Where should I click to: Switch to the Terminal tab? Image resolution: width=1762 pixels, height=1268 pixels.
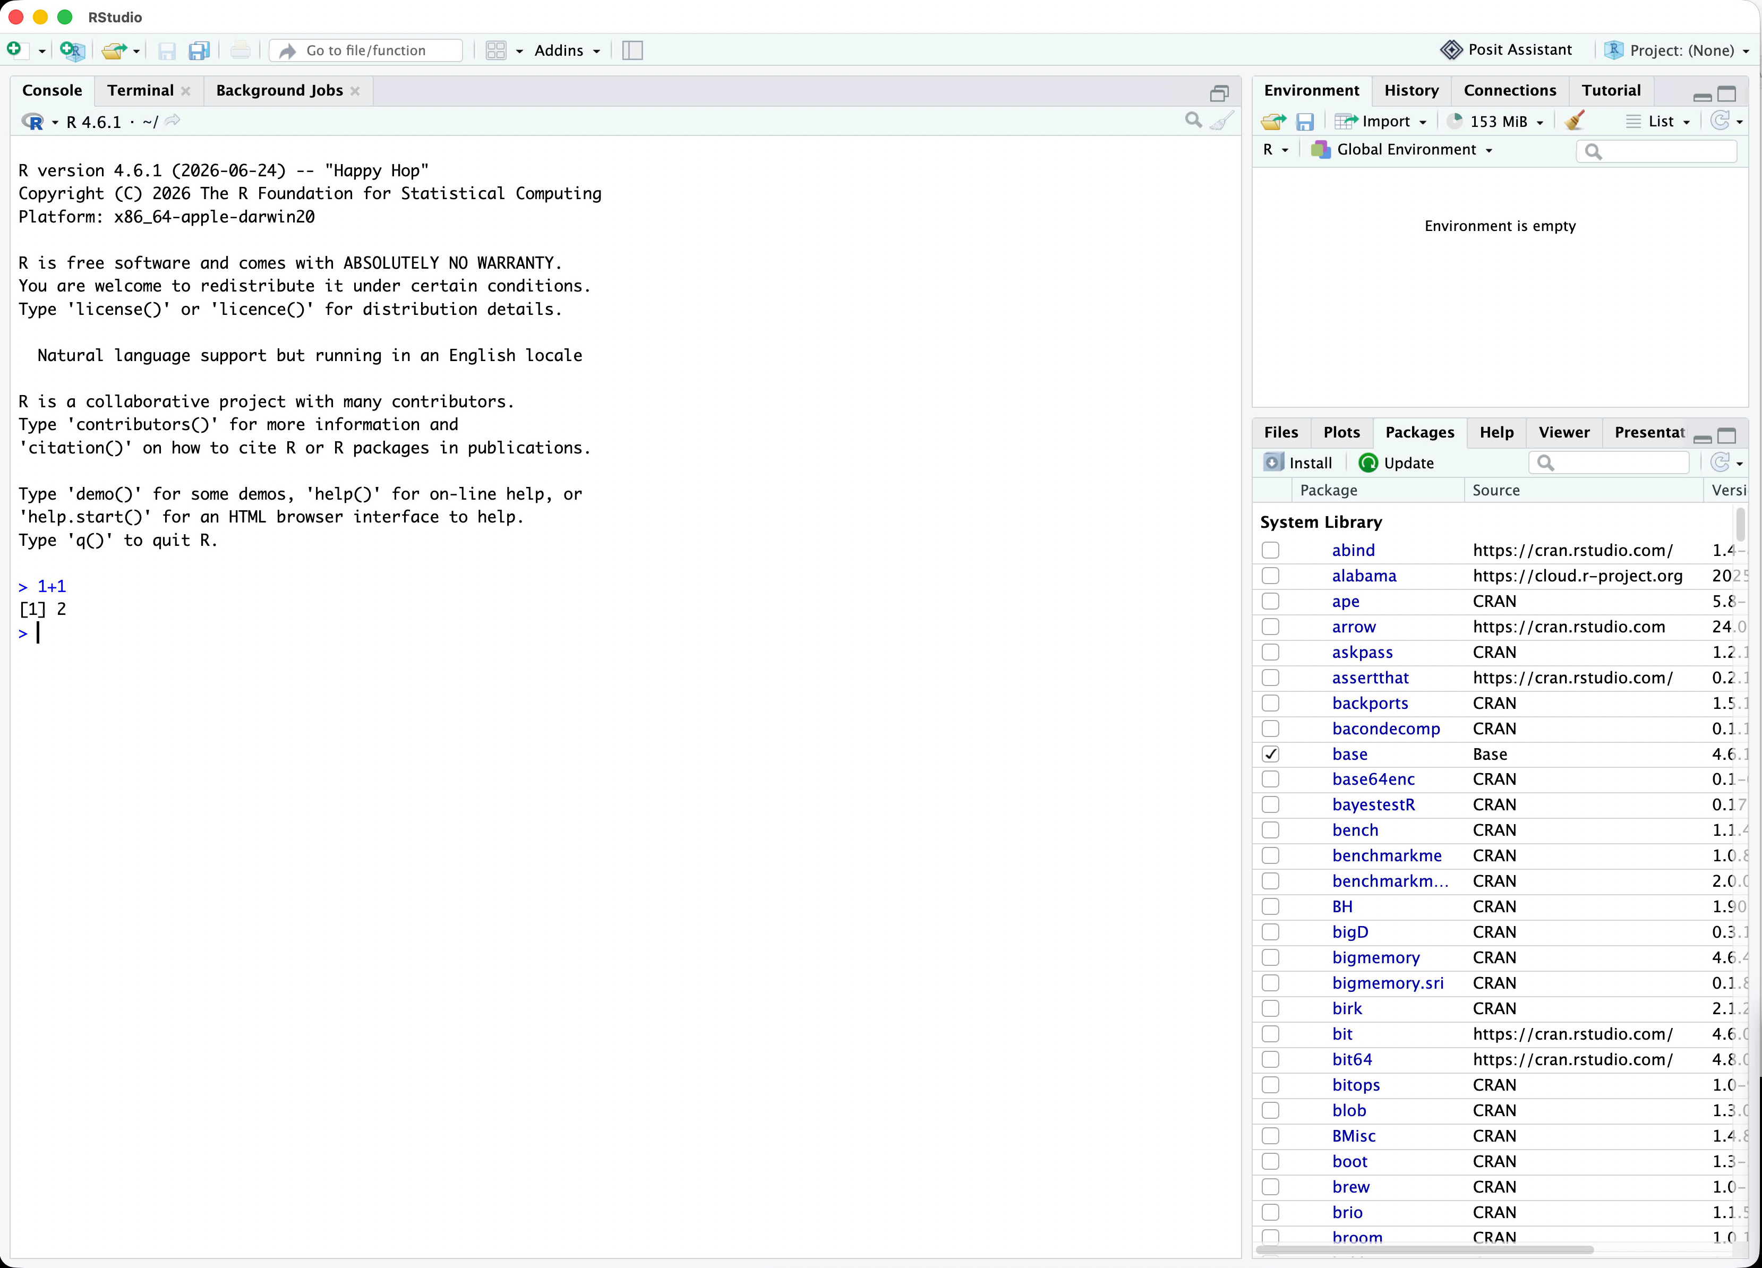(141, 90)
